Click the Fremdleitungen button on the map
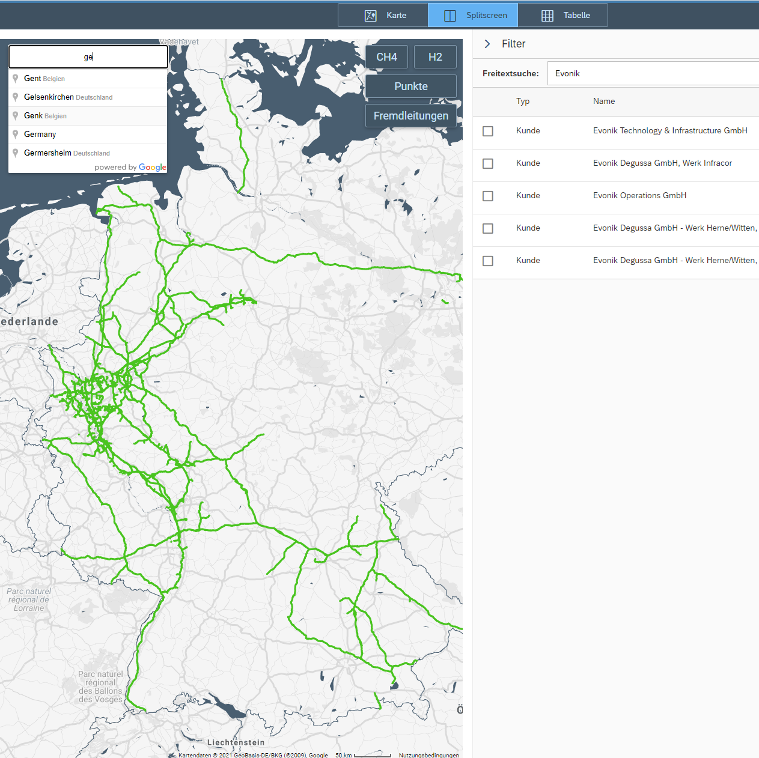 411,116
